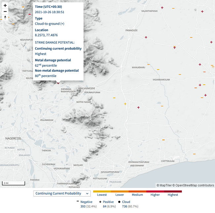Click the Medium orange-red legend swatch
215x213 pixels.
(137, 191)
